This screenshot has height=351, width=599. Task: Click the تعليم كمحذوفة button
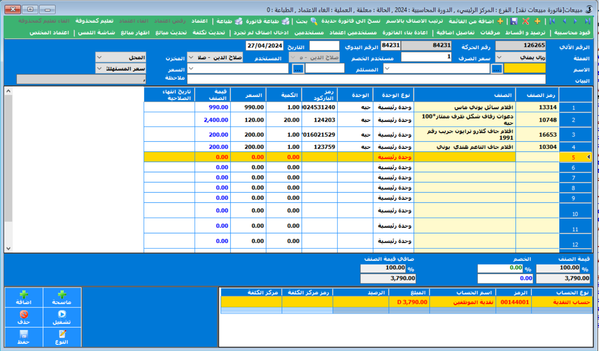point(94,21)
